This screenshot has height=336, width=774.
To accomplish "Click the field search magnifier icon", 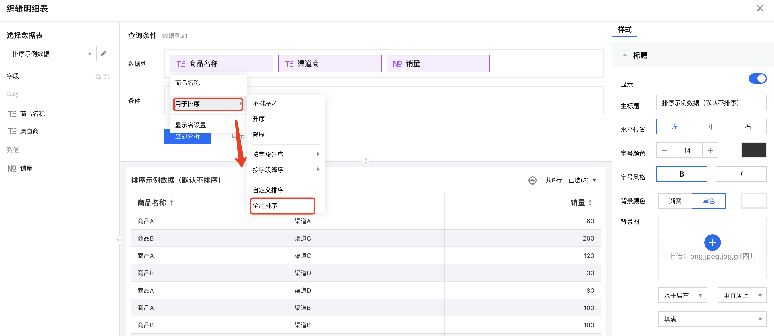I will [x=98, y=77].
